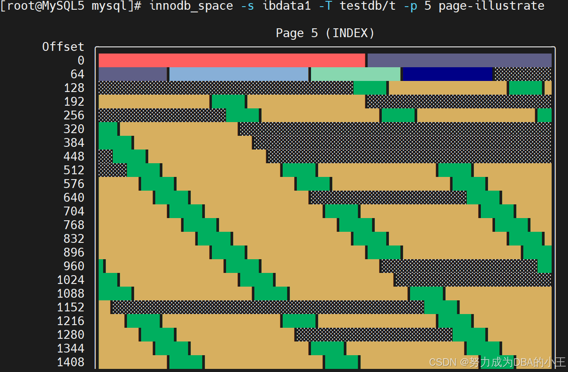
Task: Click the offset label 1024
Action: [x=70, y=280]
